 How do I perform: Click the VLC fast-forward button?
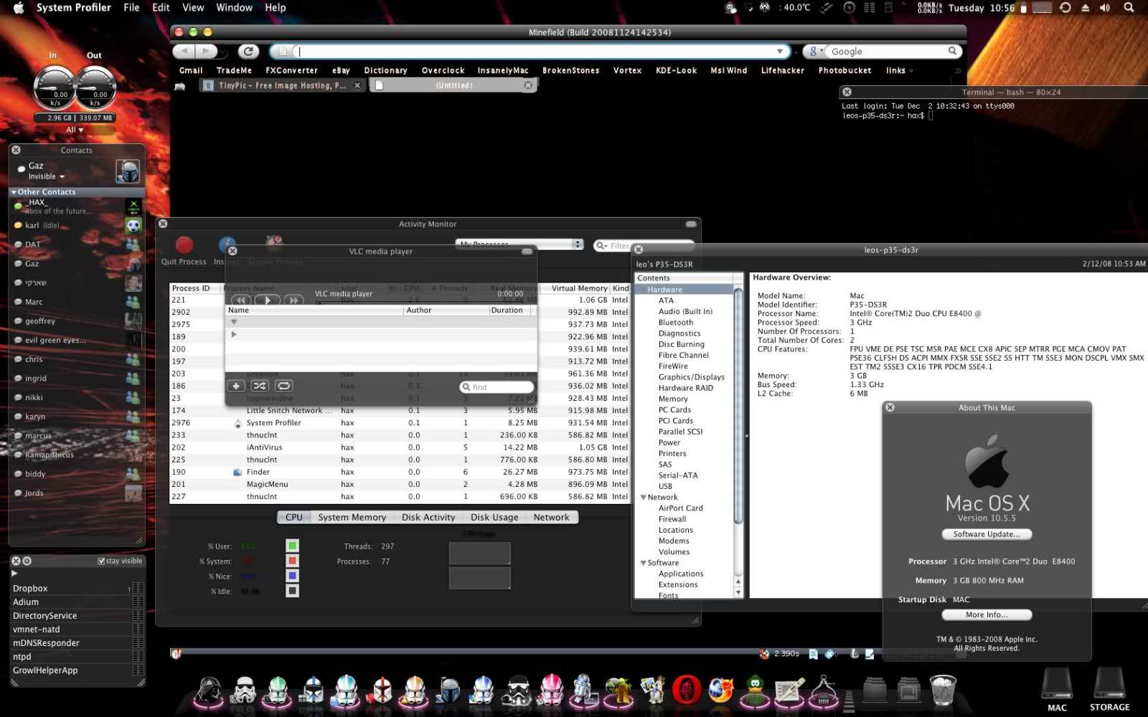point(293,300)
